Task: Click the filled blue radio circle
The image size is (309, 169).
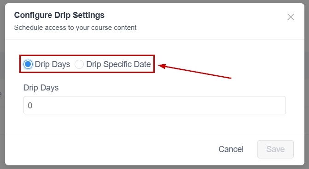Action: [28, 64]
